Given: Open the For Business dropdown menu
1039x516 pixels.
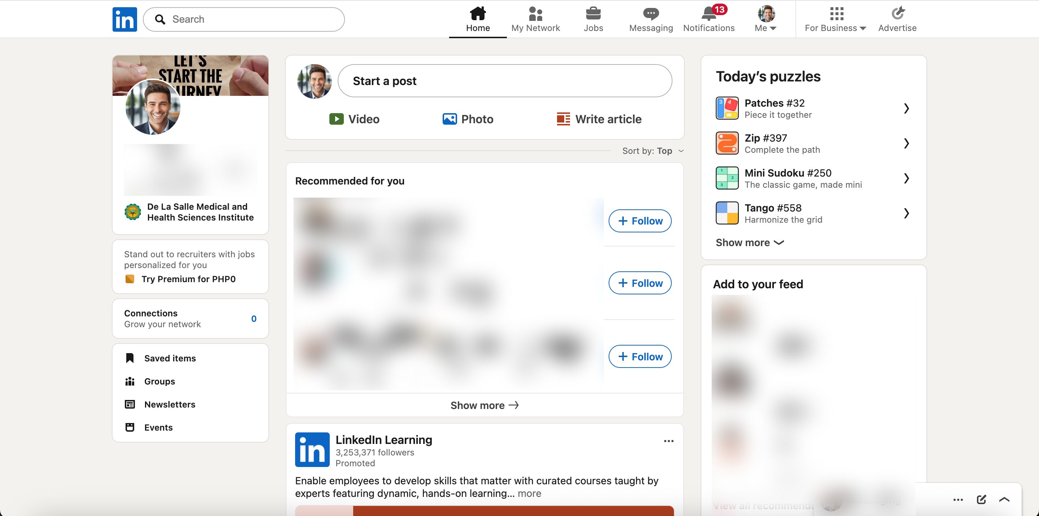Looking at the screenshot, I should point(835,19).
